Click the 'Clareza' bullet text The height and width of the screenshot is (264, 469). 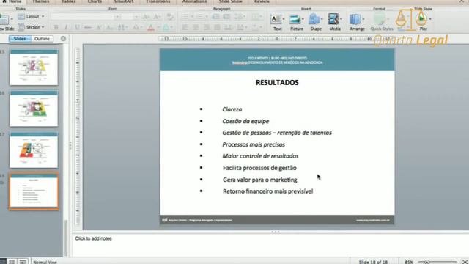[x=232, y=109]
